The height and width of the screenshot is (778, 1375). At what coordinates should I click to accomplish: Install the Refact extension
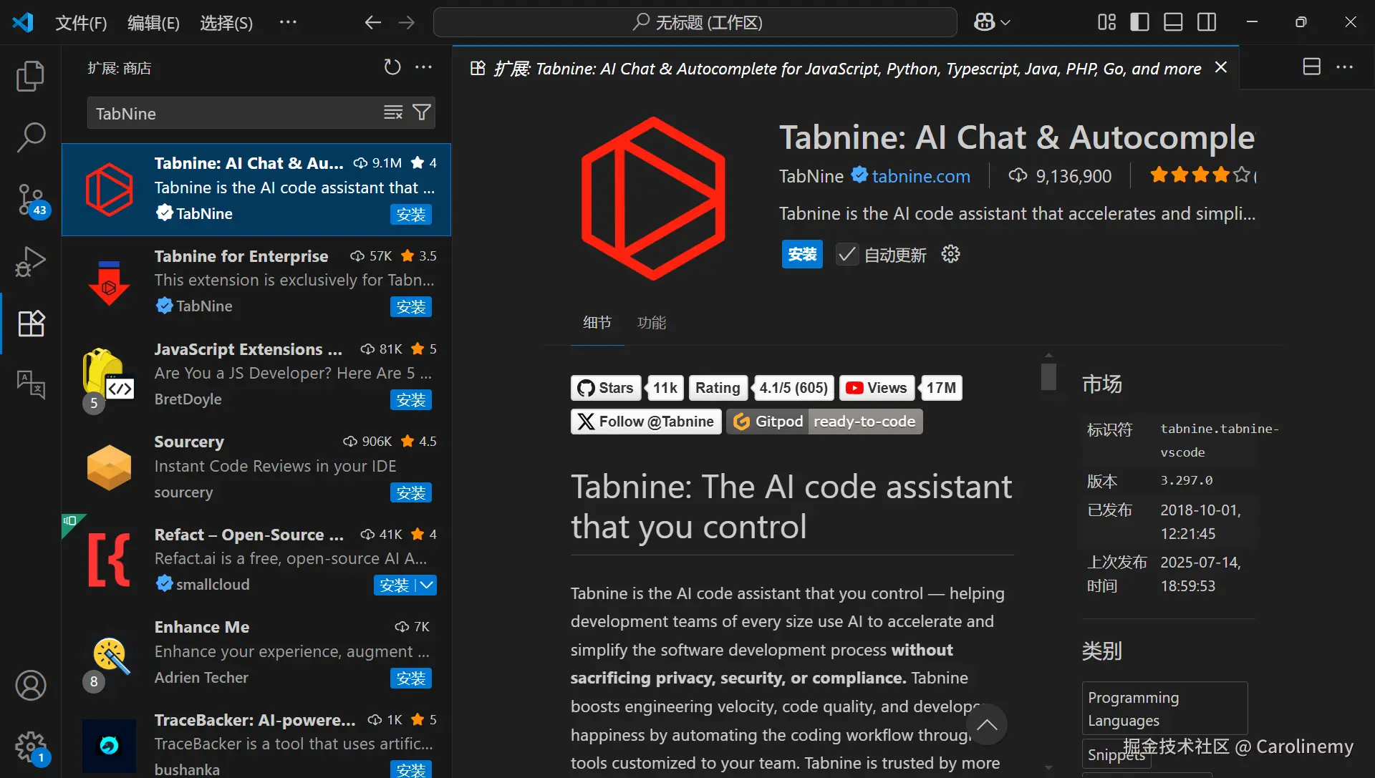coord(395,585)
